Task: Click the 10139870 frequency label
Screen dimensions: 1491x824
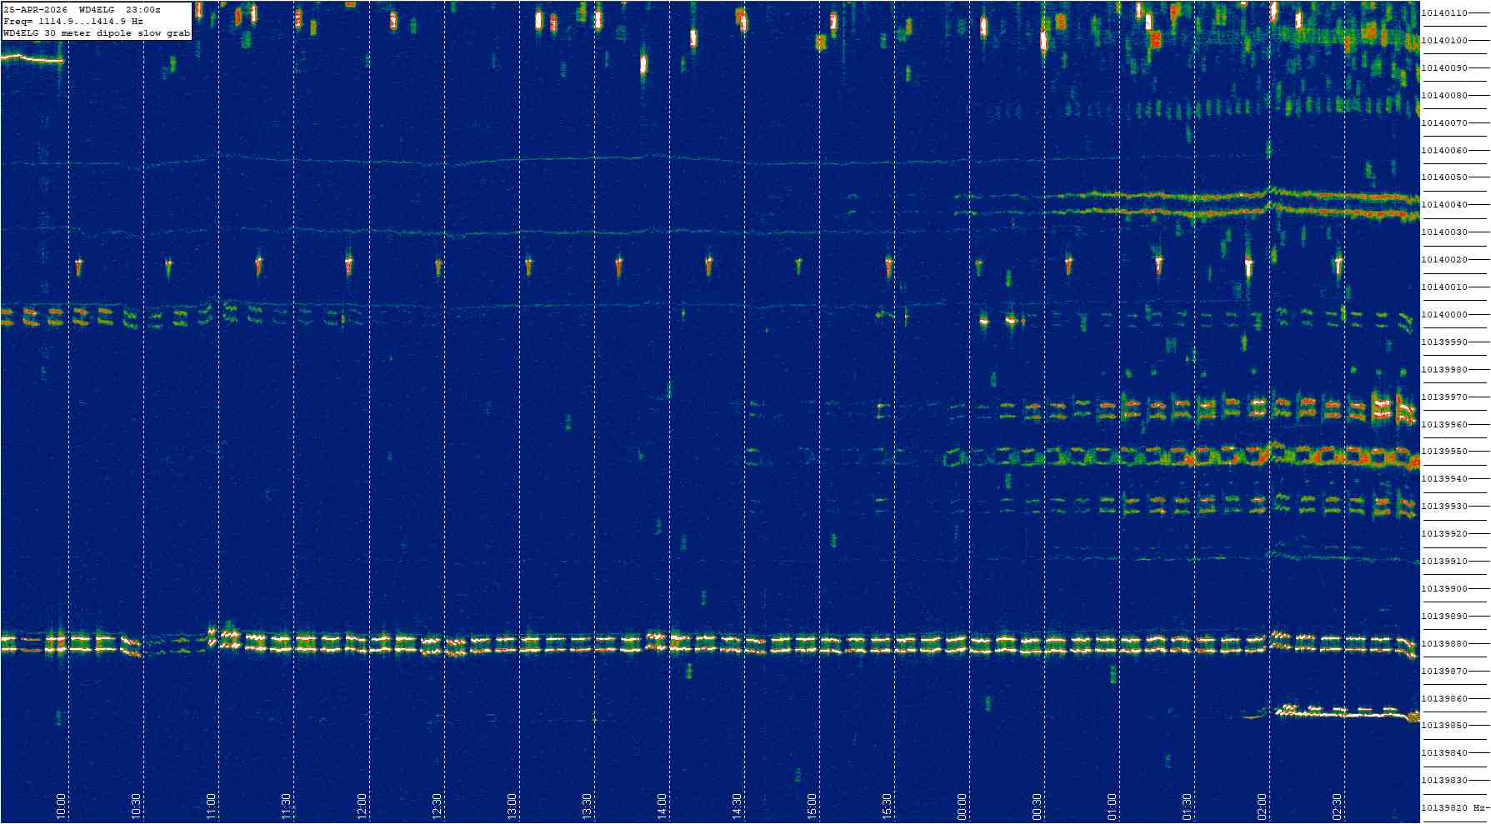Action: point(1444,672)
